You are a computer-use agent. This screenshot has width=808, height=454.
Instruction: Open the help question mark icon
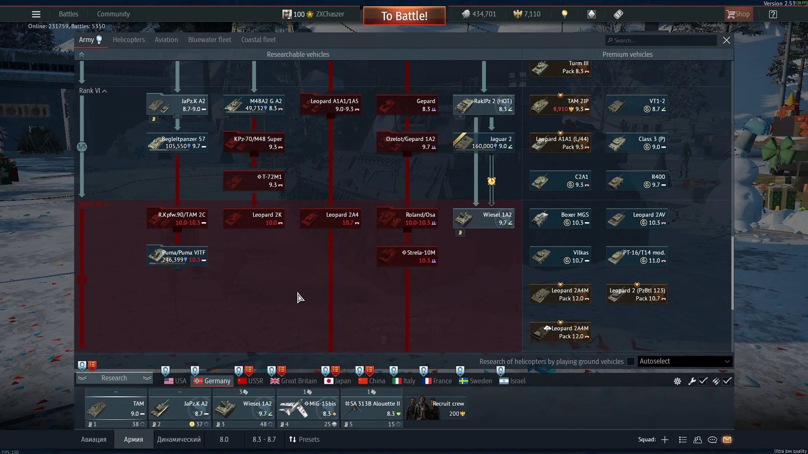pos(773,14)
